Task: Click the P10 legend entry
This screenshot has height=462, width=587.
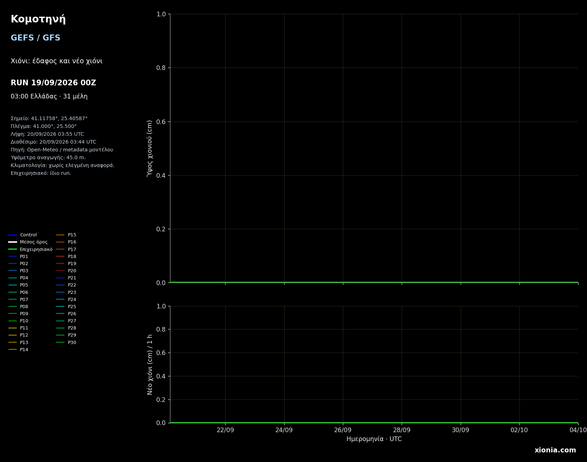Action: pos(18,321)
